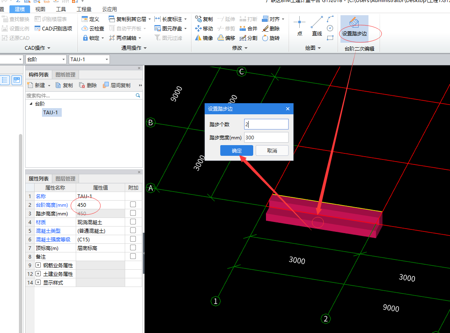Toggle 附加 checkbox for 踏步高度 row
Viewport: 450px width, 333px height.
coord(133,213)
